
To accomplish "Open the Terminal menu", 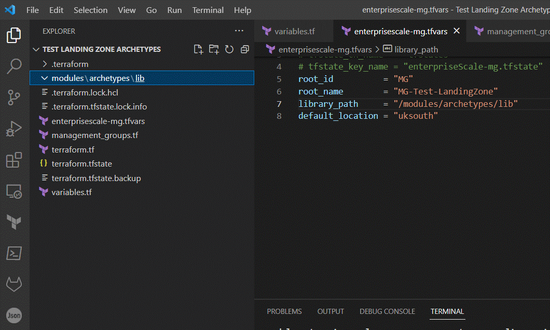I will tap(208, 10).
